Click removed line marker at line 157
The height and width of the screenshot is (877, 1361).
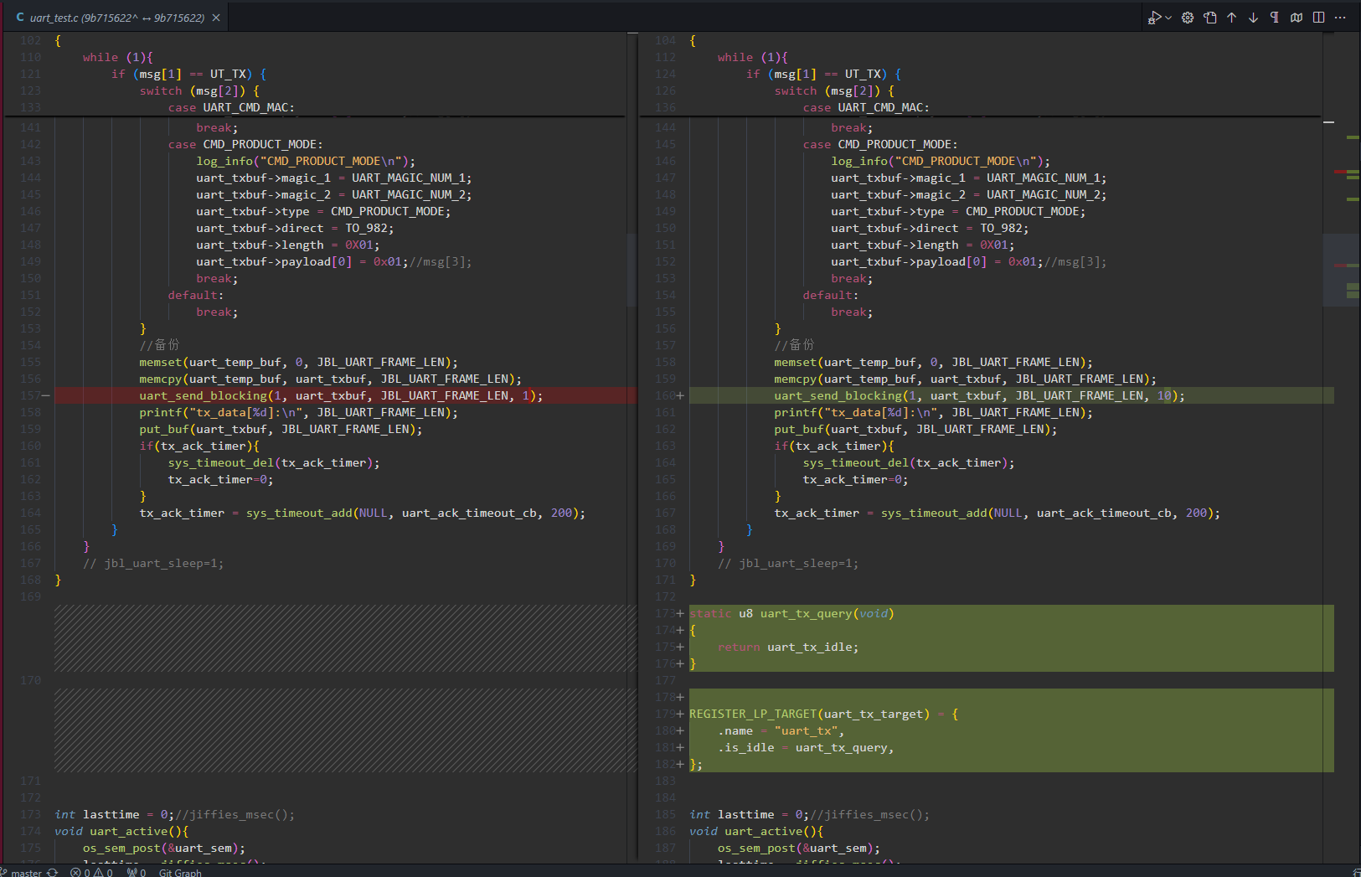(46, 395)
